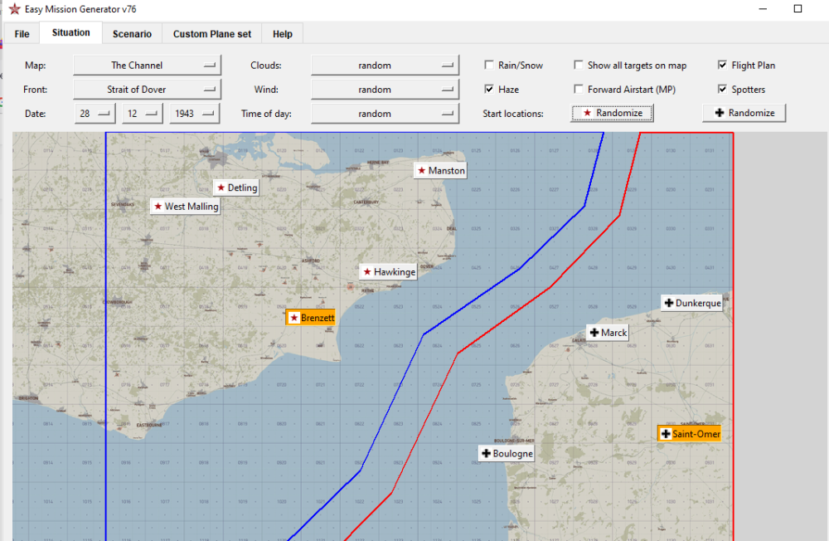Disable the Haze checkbox
Image resolution: width=829 pixels, height=541 pixels.
pyautogui.click(x=489, y=89)
